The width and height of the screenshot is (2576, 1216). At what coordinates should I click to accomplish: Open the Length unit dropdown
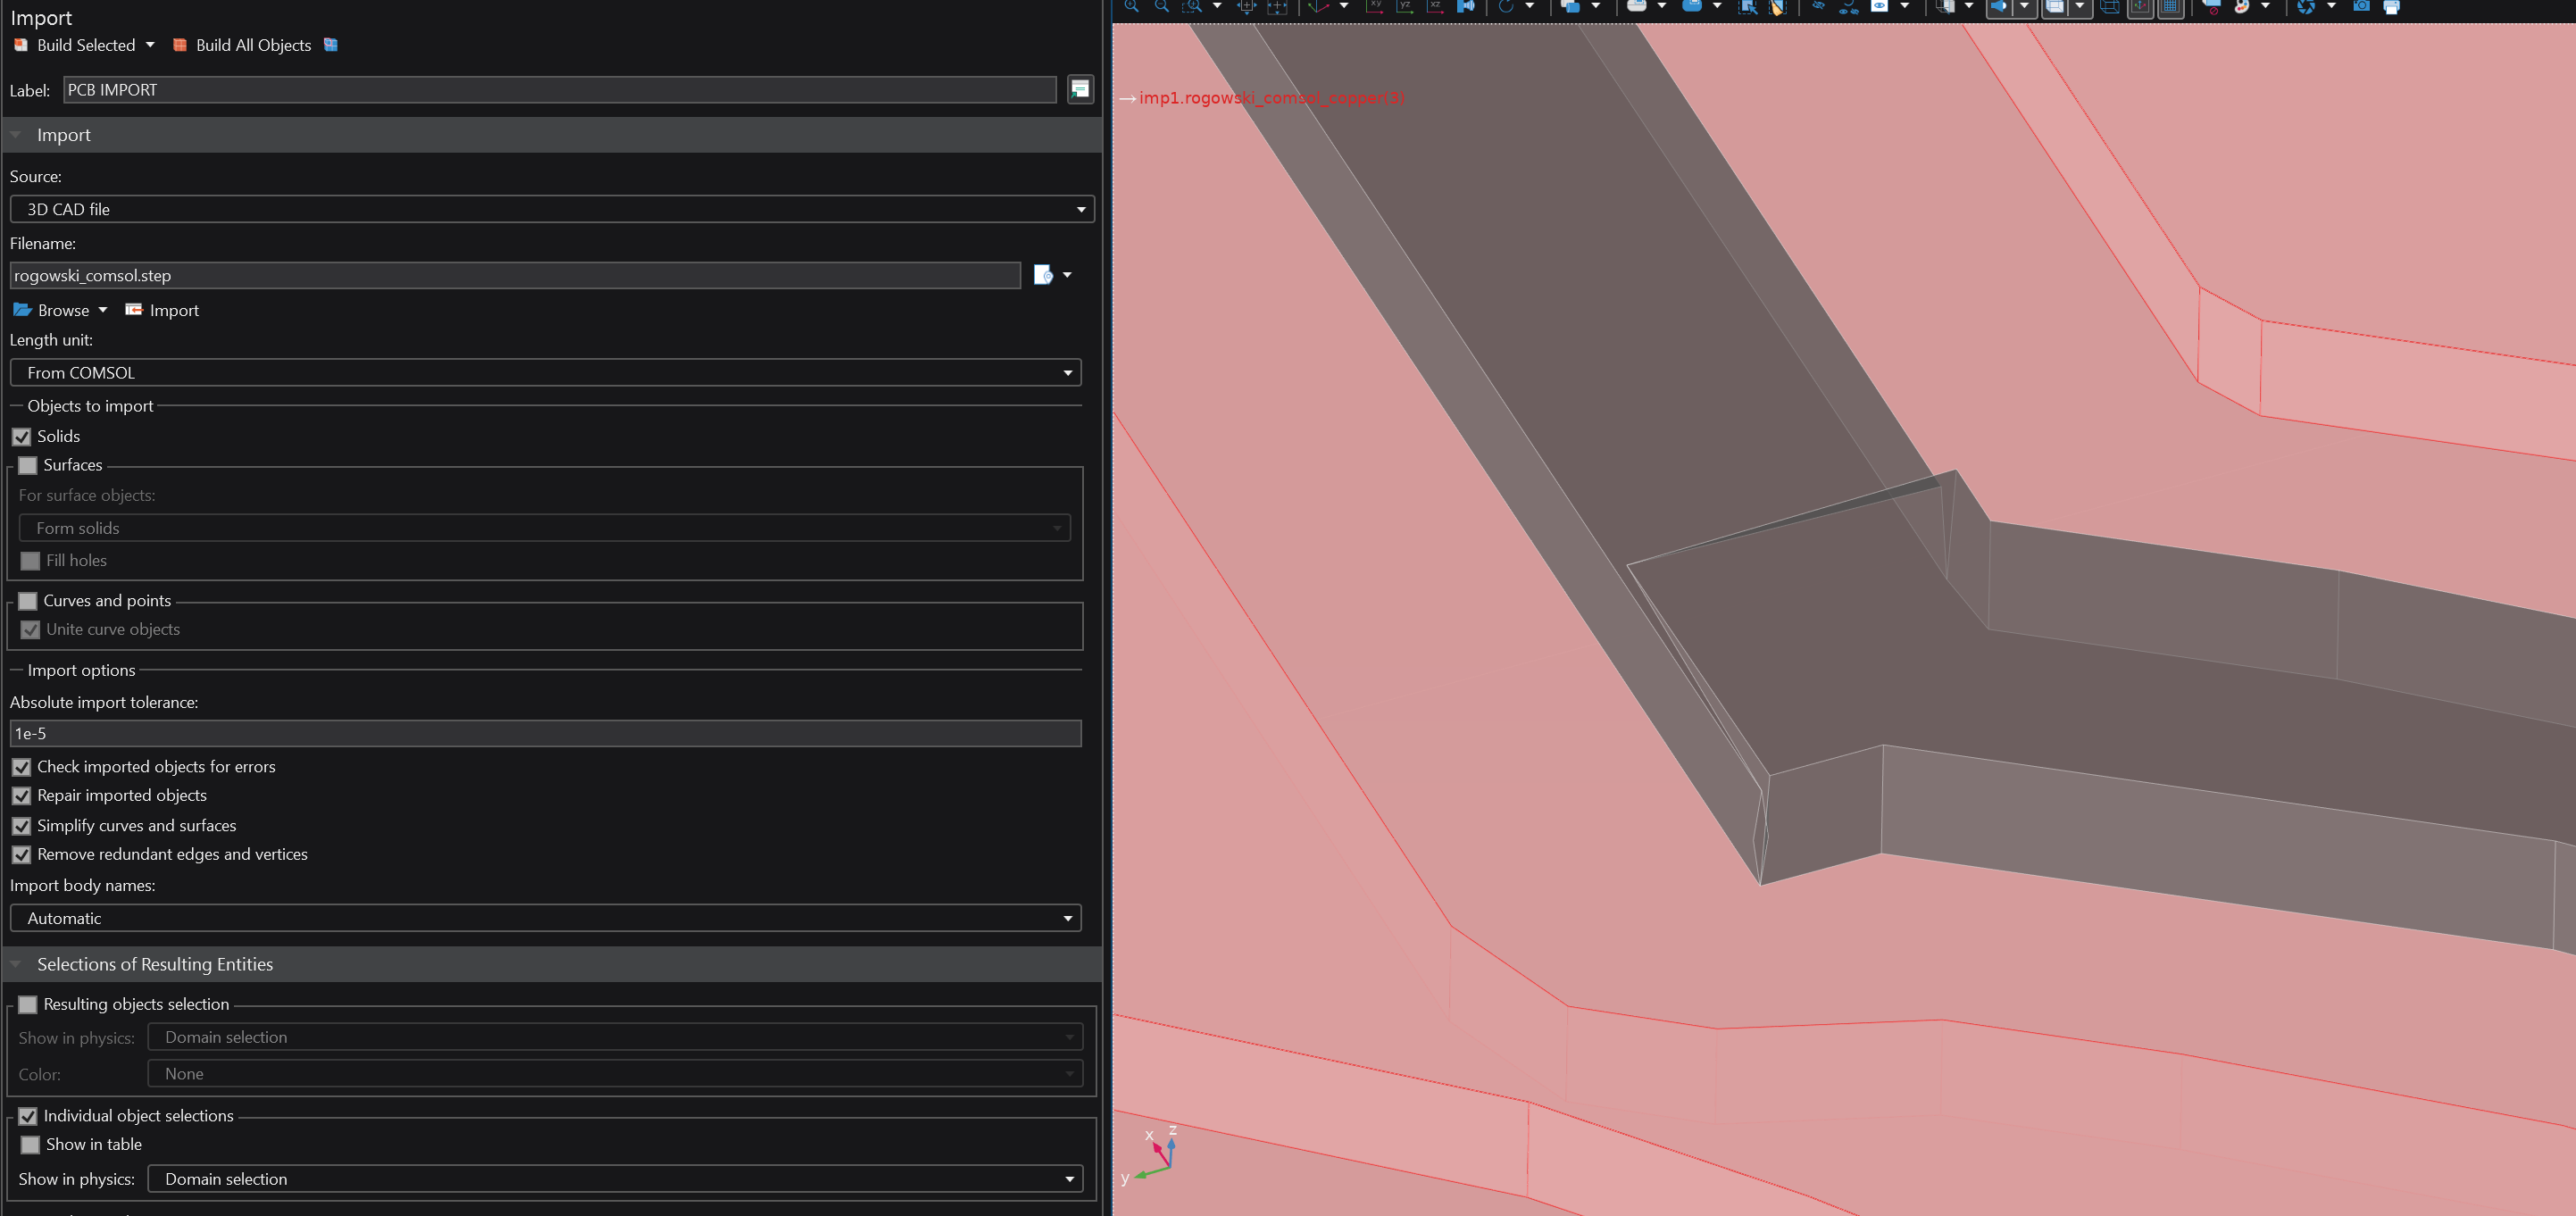tap(545, 373)
